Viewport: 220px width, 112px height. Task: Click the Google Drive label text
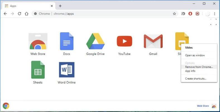(95, 54)
